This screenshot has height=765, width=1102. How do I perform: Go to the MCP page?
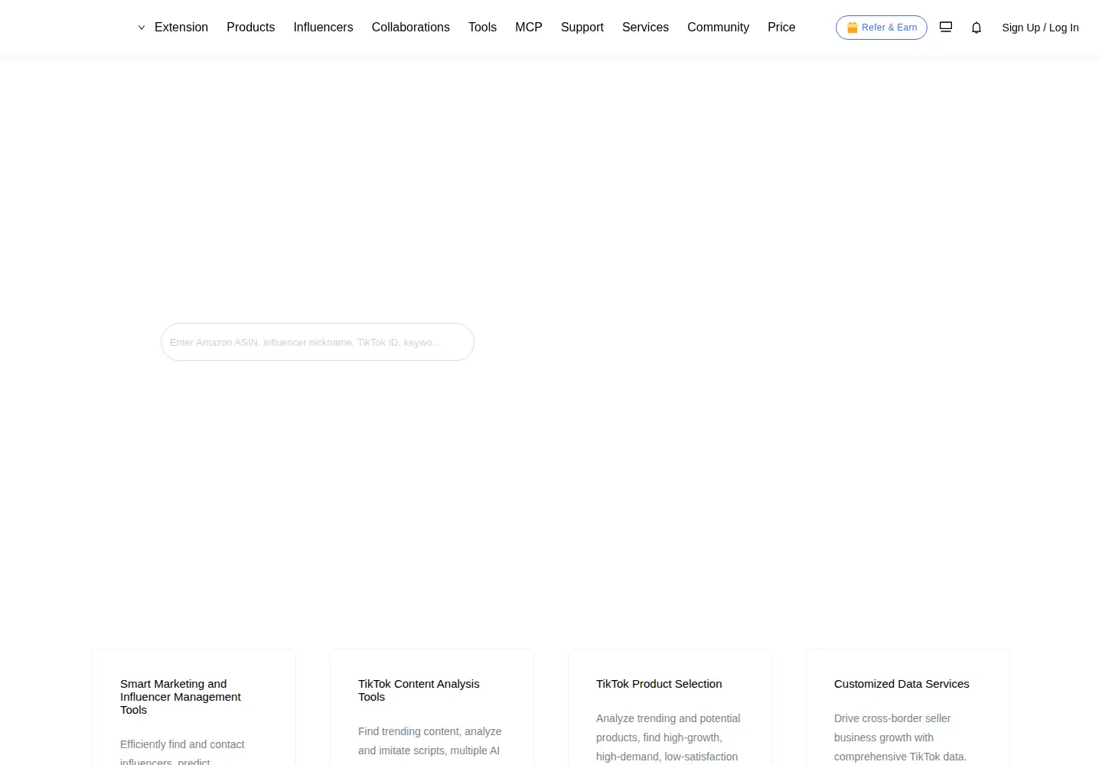(x=529, y=28)
